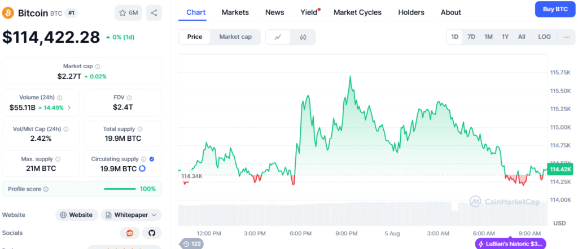Click the 114.42K current price tag
Screen dimensions: 578x249
point(561,170)
